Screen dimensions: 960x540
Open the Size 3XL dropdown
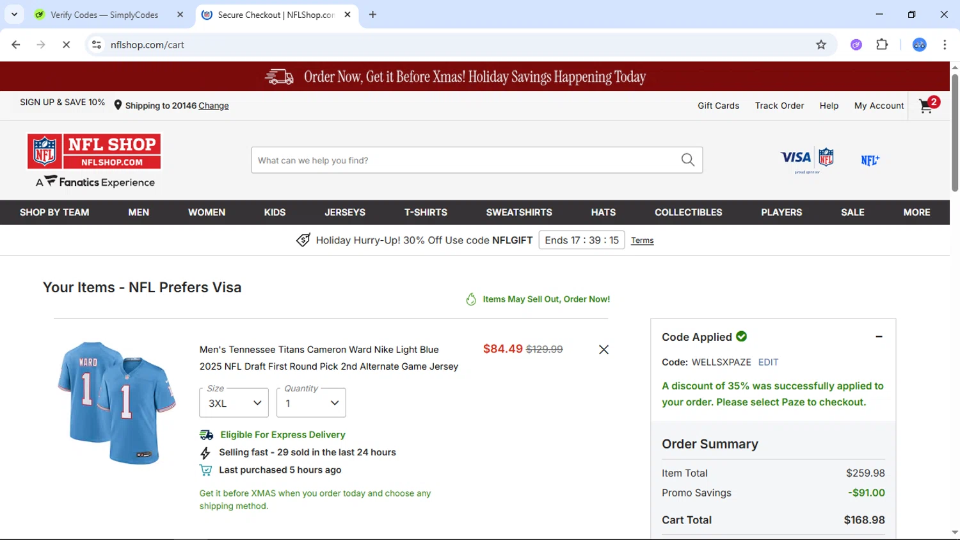tap(234, 403)
